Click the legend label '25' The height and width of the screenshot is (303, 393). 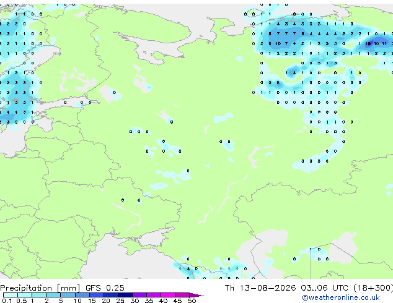click(x=120, y=301)
